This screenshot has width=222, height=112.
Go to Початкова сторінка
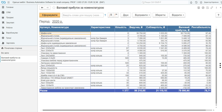point(19,48)
